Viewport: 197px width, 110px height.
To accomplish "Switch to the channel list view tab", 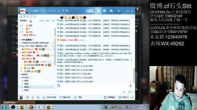I will 105,11.
